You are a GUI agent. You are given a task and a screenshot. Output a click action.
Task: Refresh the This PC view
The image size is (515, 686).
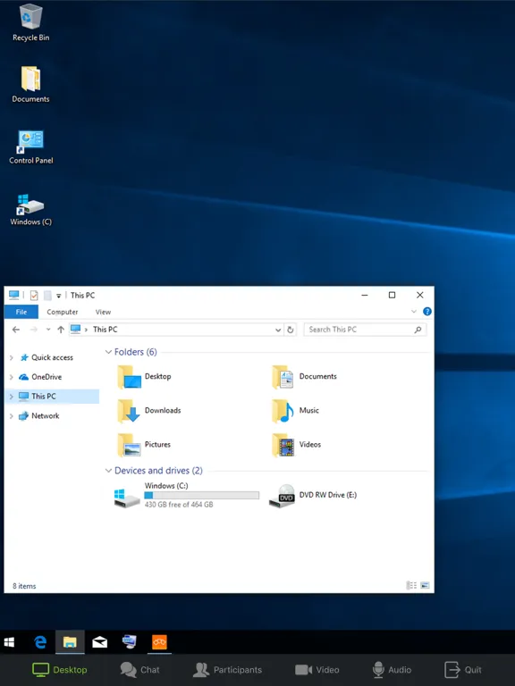coord(290,330)
